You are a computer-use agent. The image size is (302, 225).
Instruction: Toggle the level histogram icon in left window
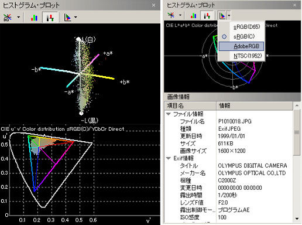[x=50, y=18]
